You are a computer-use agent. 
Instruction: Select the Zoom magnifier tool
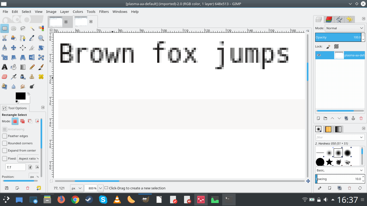[x=41, y=38]
